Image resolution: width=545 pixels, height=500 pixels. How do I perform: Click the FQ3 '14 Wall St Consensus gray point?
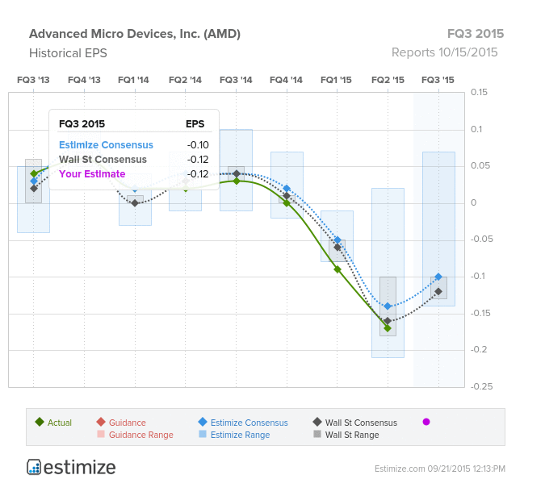237,173
